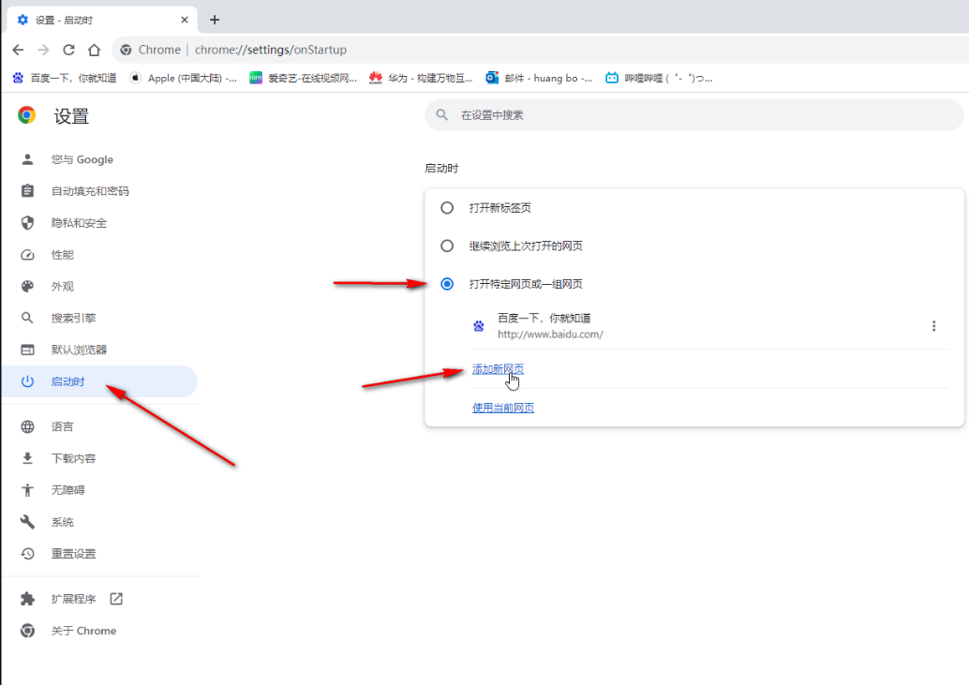Open the 百度一下，你就知道 bookmark
This screenshot has height=685, width=969.
coord(65,78)
